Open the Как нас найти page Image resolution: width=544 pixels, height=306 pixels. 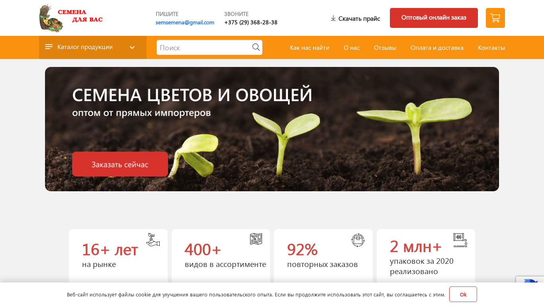[x=309, y=48]
